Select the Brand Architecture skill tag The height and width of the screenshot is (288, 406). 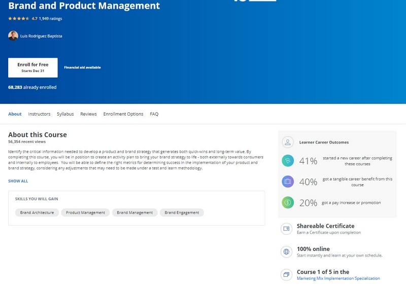pyautogui.click(x=37, y=212)
